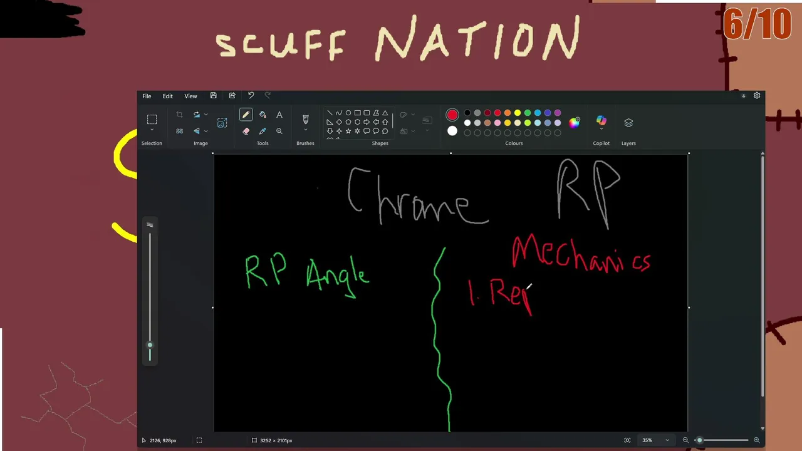Click the Zoom in magnifier
Image resolution: width=802 pixels, height=451 pixels.
pyautogui.click(x=756, y=440)
